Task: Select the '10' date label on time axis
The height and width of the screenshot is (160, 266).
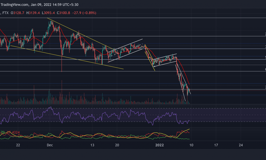Action: click(x=191, y=145)
